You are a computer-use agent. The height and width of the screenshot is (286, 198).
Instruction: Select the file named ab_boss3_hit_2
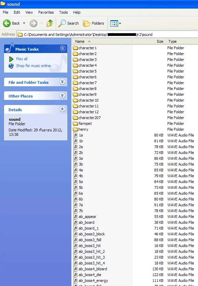[92, 251]
